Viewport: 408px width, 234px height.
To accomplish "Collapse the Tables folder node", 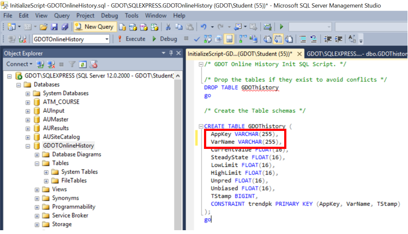I will [x=37, y=163].
